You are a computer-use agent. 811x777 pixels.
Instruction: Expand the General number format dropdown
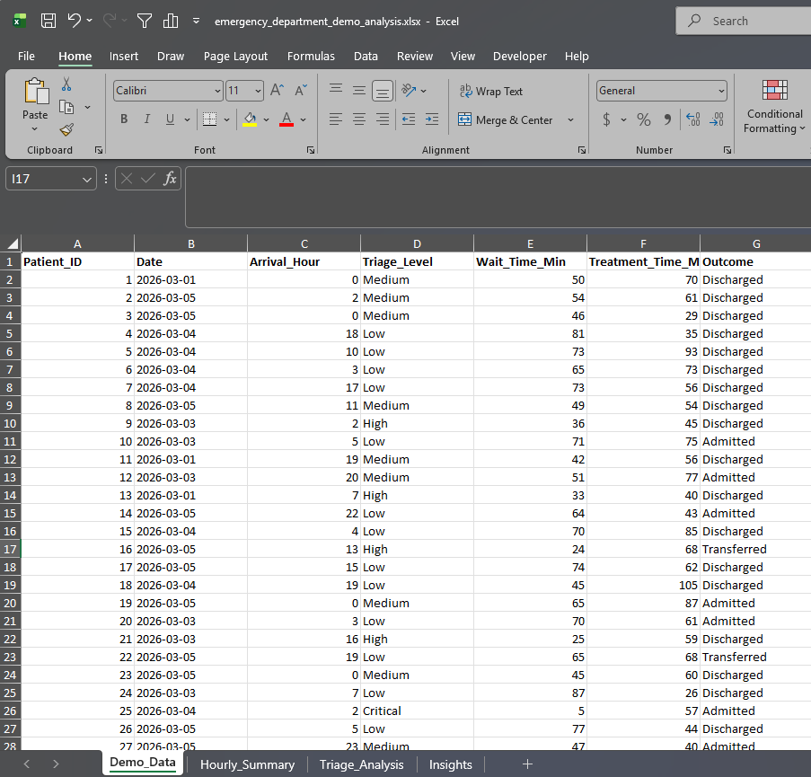(721, 91)
